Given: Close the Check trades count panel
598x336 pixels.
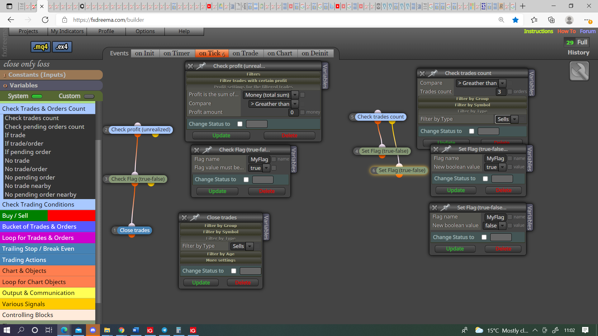Looking at the screenshot, I should (422, 73).
